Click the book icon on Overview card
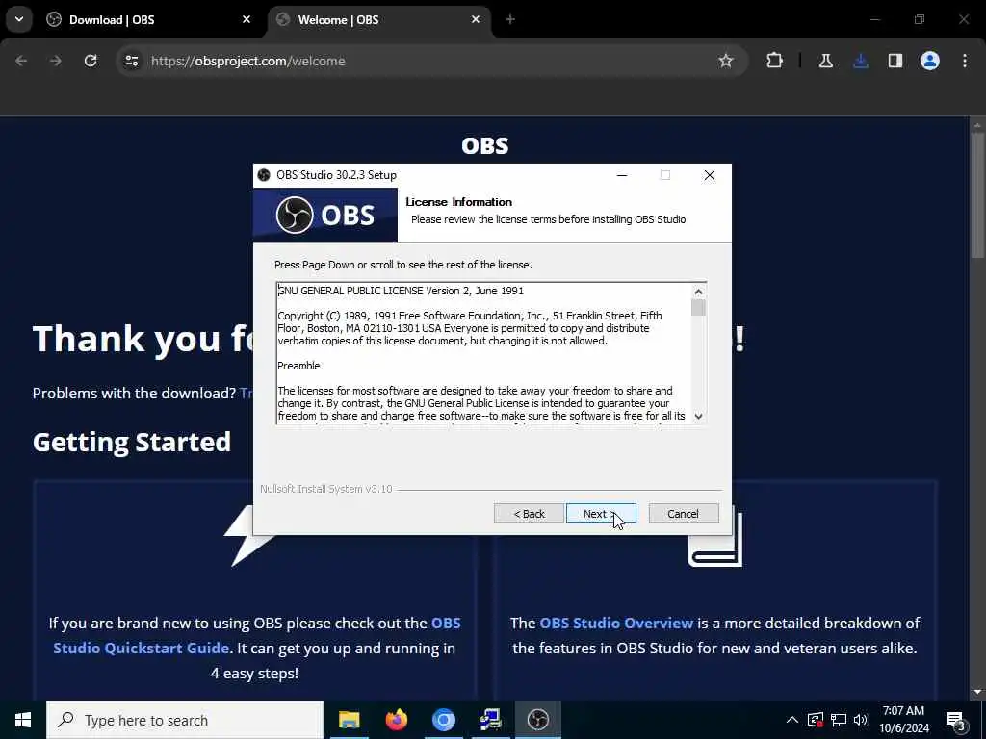 (x=715, y=539)
